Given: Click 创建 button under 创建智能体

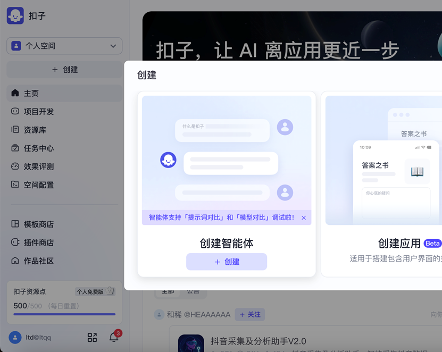Looking at the screenshot, I should pos(227,262).
